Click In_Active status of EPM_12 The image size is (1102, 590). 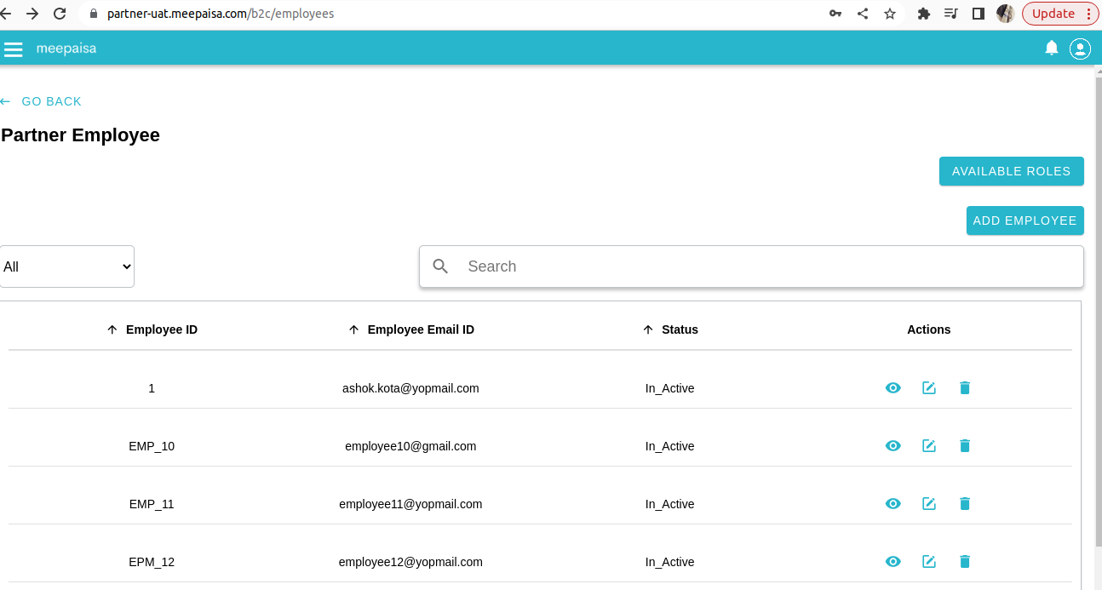[669, 562]
